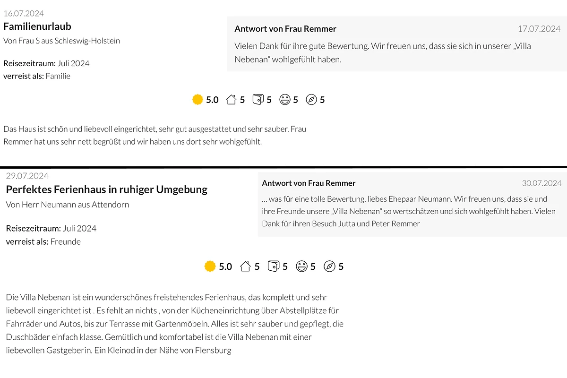Click the compass icon in first review
567x378 pixels.
pyautogui.click(x=311, y=100)
